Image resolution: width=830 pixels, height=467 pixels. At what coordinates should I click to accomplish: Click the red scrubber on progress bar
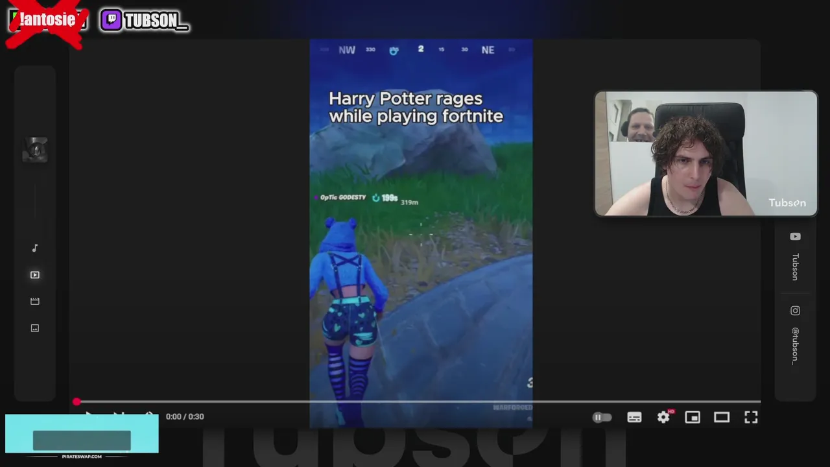(x=77, y=402)
